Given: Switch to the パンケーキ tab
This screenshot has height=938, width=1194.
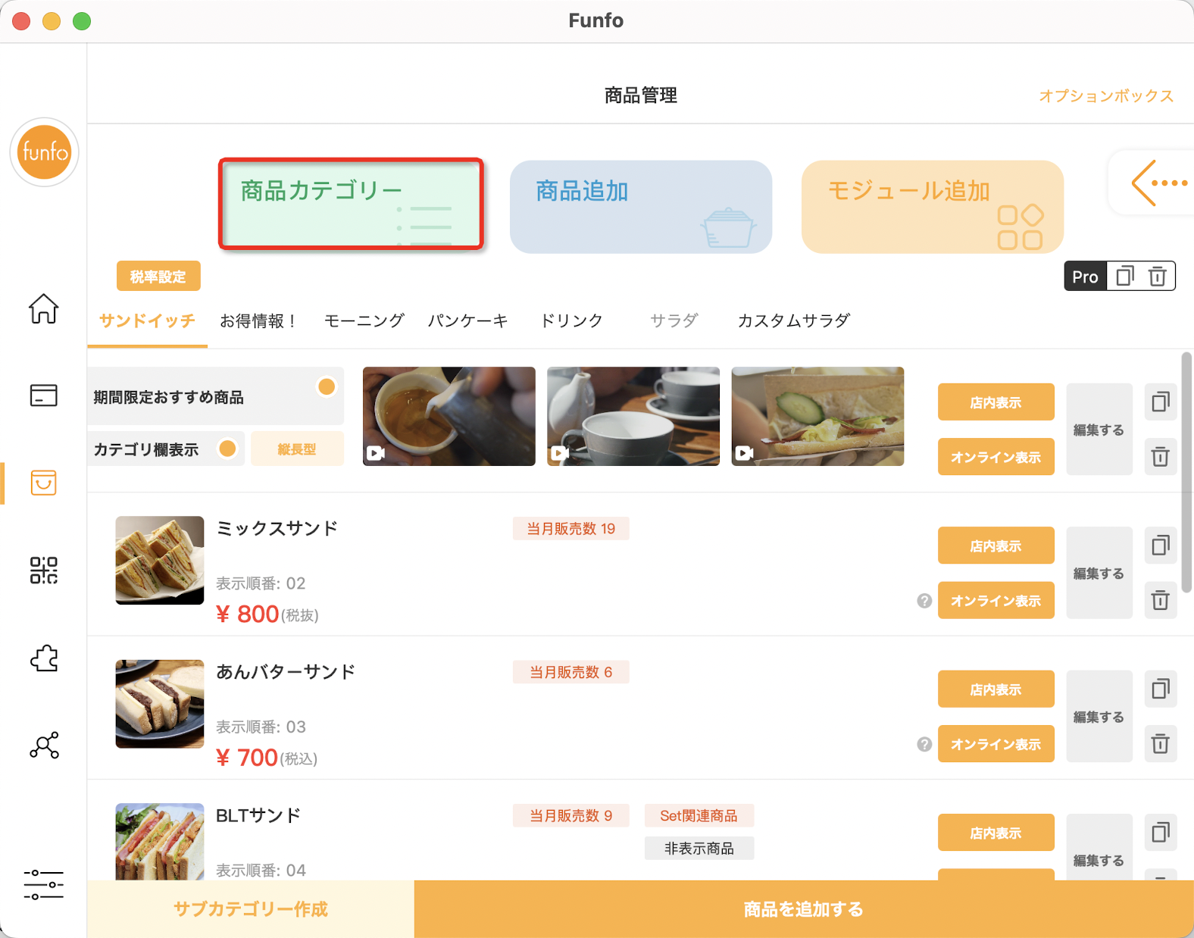Looking at the screenshot, I should tap(467, 320).
